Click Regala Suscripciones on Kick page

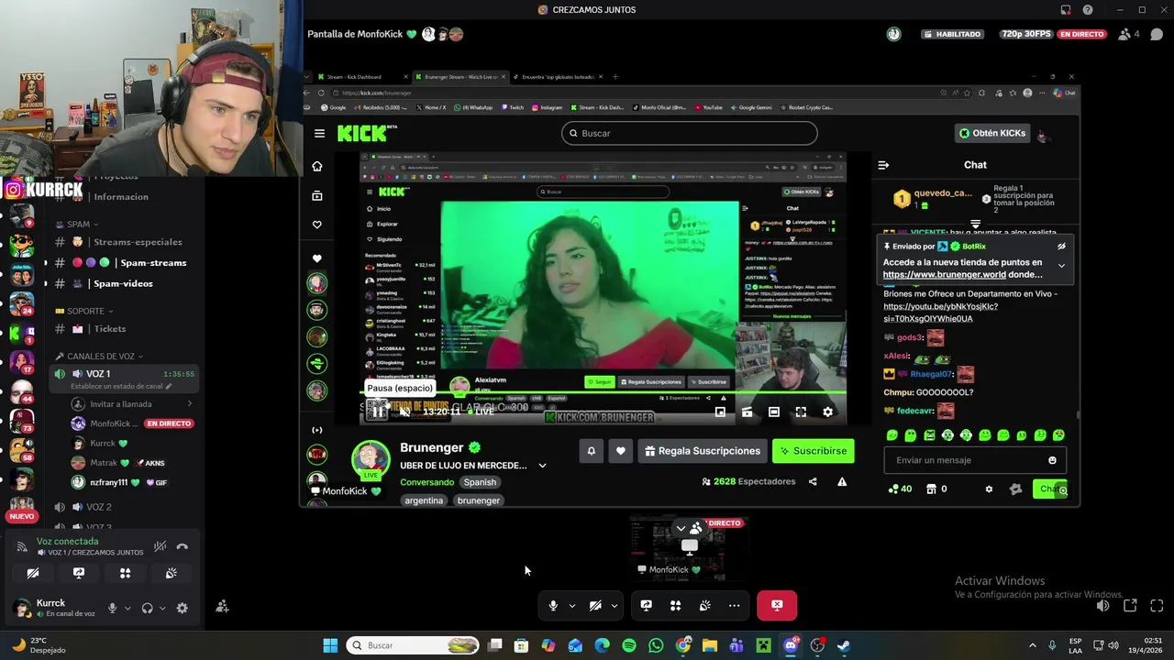click(x=703, y=451)
